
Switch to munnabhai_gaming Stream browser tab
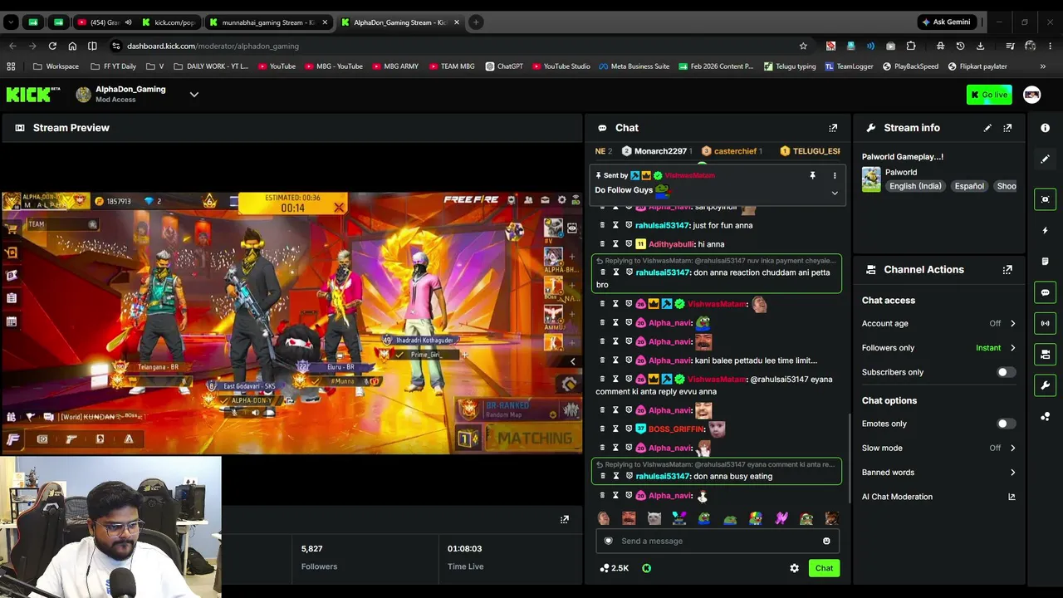(268, 22)
